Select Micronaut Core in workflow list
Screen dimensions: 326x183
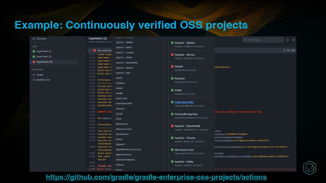tap(124, 129)
